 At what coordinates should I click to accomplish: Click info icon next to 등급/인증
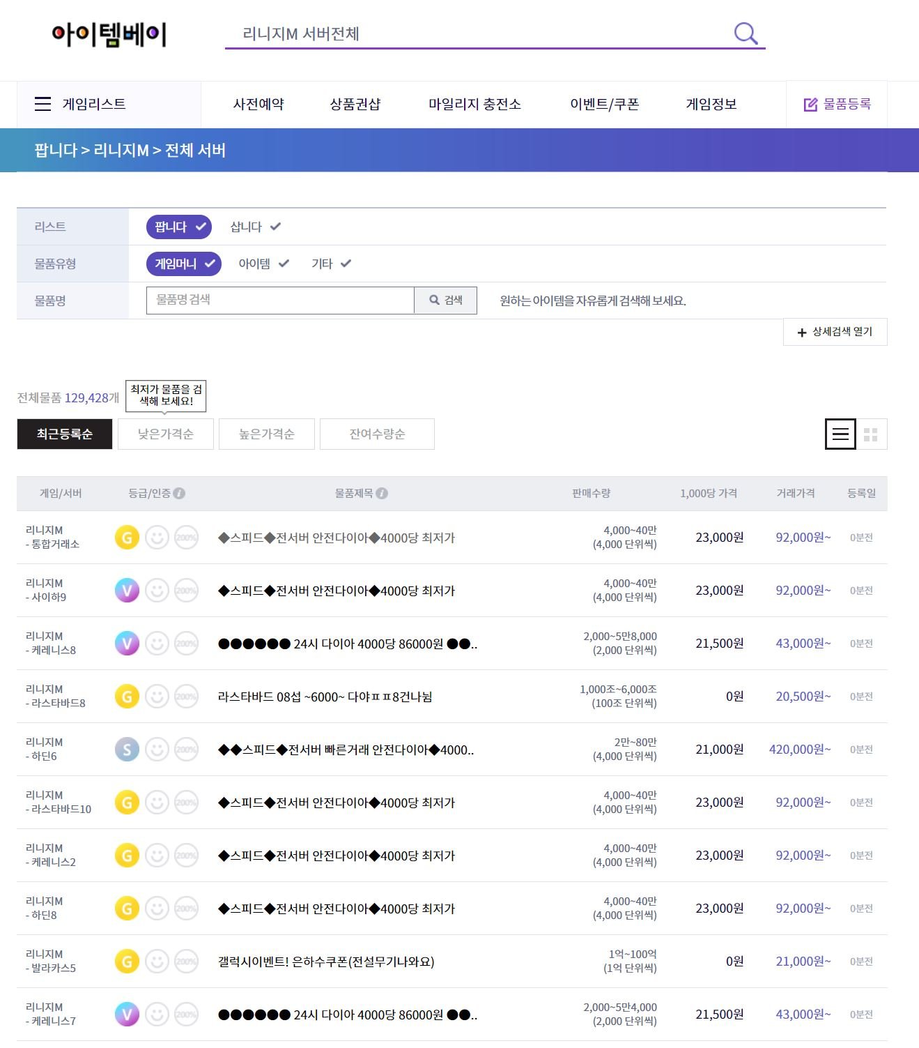[x=179, y=493]
